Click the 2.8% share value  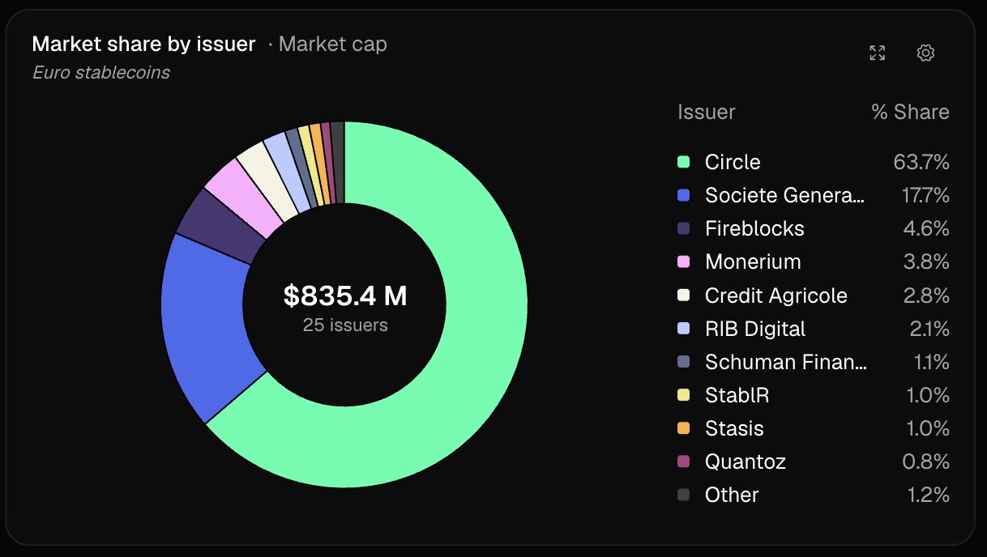[x=926, y=296]
